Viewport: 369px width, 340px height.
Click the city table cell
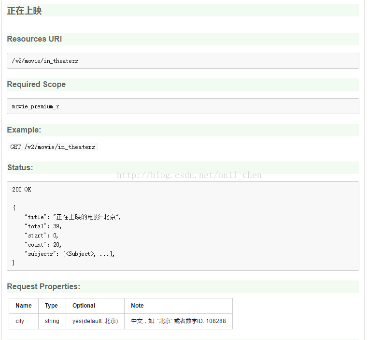click(24, 321)
